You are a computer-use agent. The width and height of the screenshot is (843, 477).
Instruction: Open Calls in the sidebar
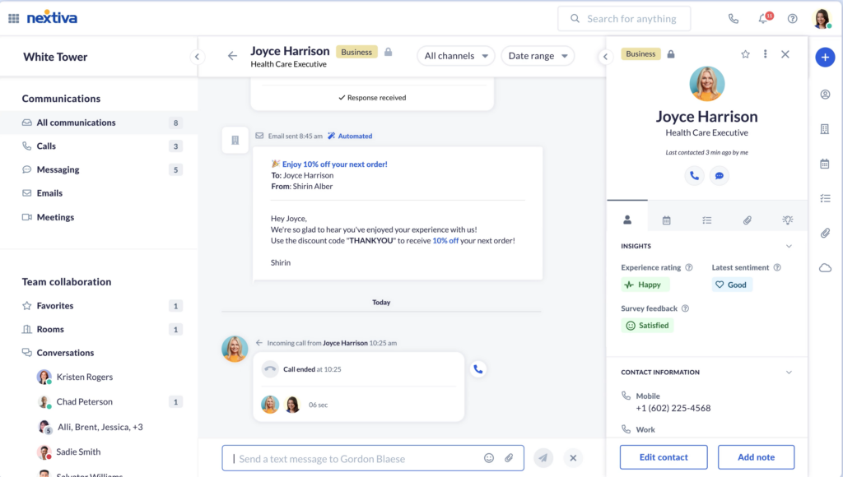[99, 146]
